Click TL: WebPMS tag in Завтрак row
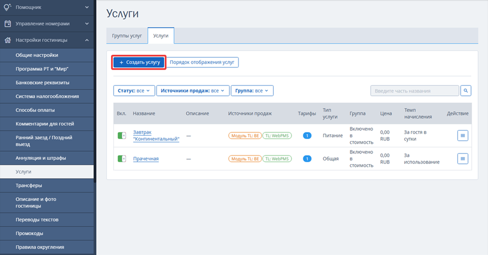 click(x=277, y=135)
